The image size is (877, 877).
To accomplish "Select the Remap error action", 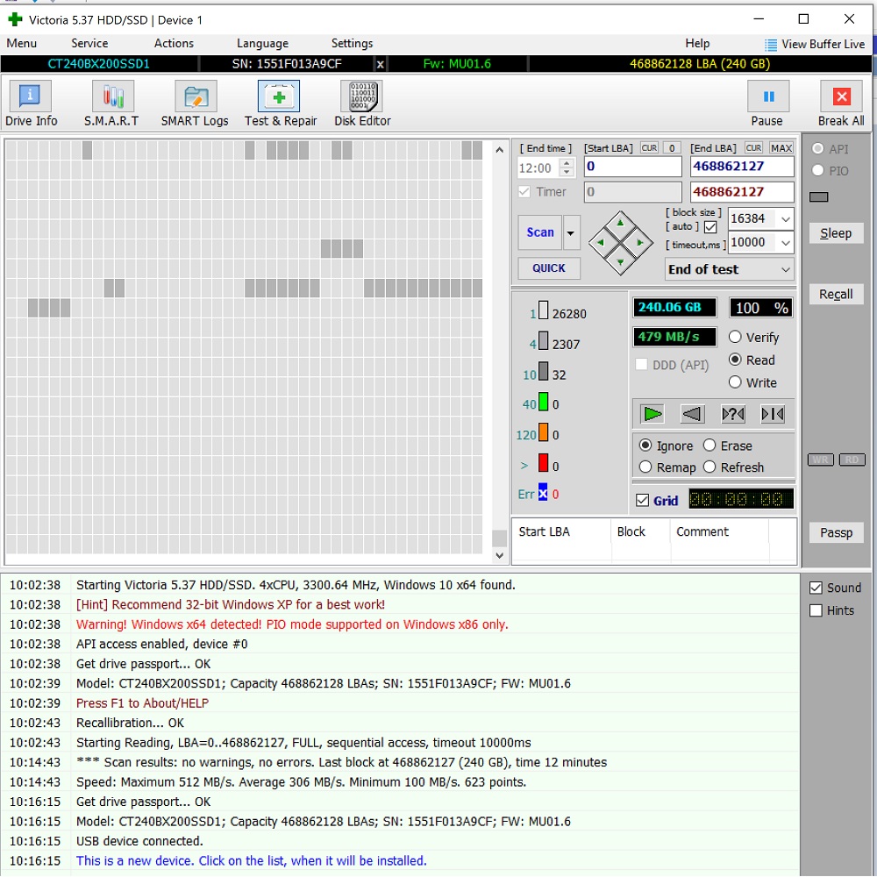I will [x=645, y=467].
